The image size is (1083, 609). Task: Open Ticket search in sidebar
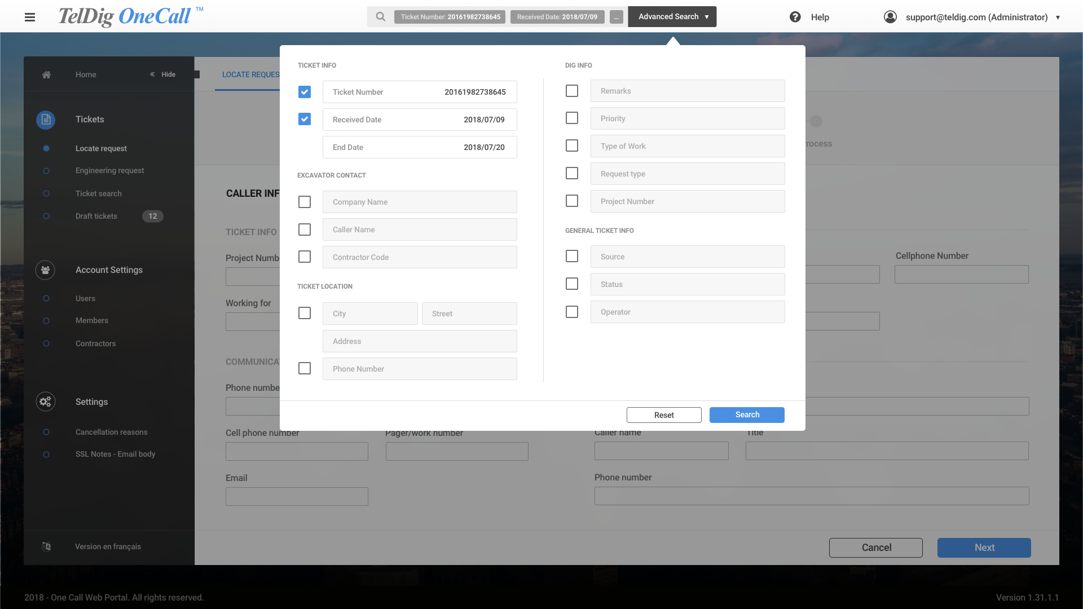point(99,193)
